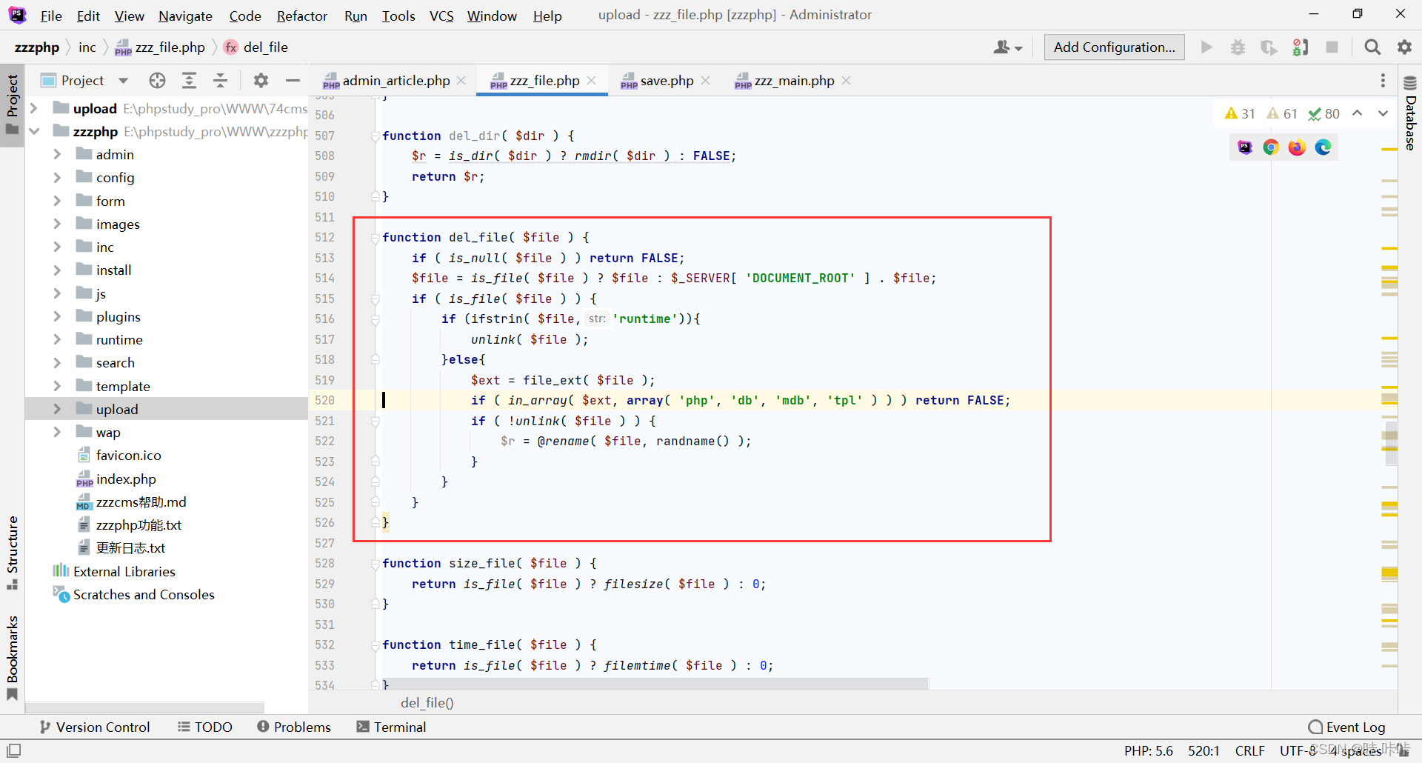Click the CRLF line separator in status bar
This screenshot has width=1422, height=763.
[x=1250, y=751]
